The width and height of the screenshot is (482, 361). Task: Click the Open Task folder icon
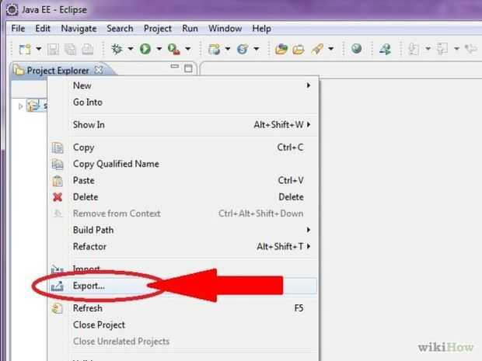click(299, 49)
